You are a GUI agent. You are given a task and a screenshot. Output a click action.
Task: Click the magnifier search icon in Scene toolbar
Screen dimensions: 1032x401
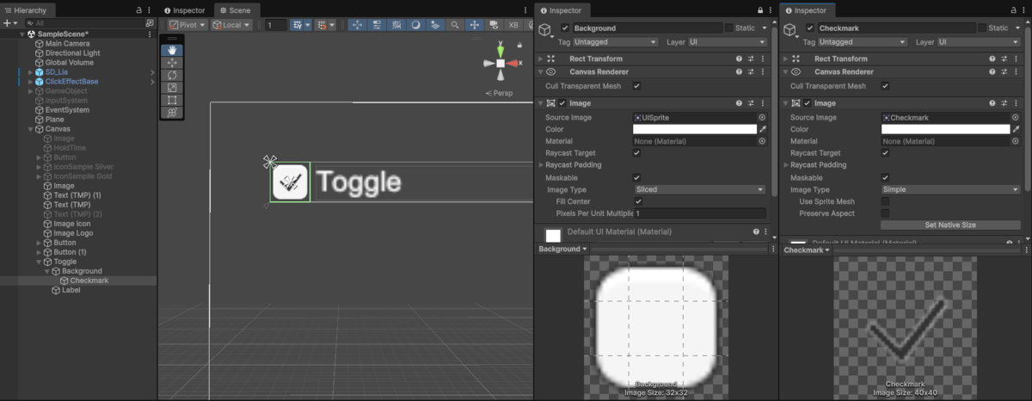pos(455,25)
